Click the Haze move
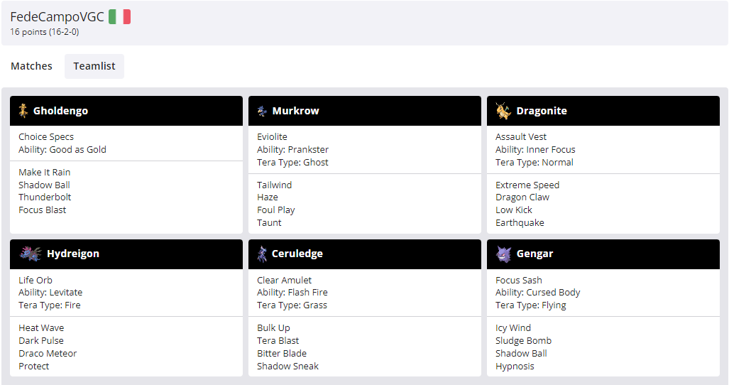 pos(268,197)
